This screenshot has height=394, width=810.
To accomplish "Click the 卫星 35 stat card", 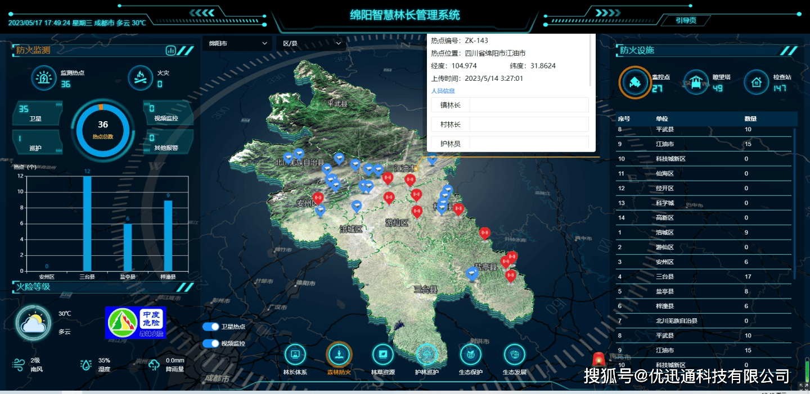I will pos(37,113).
